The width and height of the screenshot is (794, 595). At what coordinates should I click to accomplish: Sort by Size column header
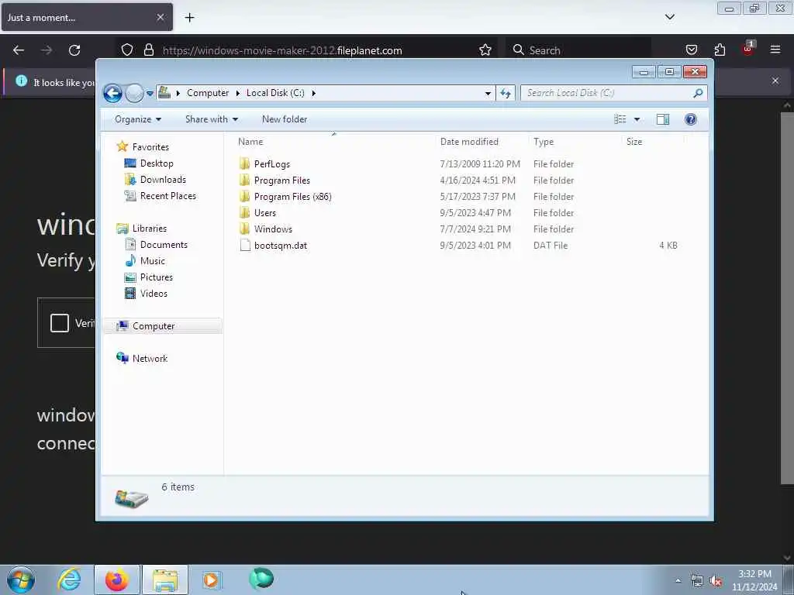point(634,142)
